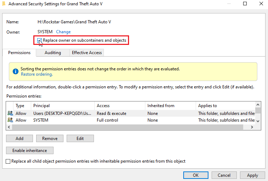This screenshot has height=181, width=268.
Task: Click the group icon beside the Users entry
Action: [x=10, y=113]
